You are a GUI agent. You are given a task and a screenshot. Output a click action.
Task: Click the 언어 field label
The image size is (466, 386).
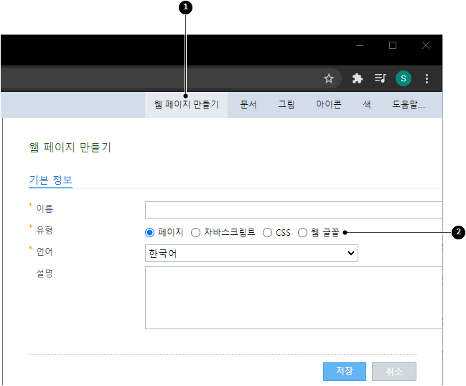coord(45,252)
